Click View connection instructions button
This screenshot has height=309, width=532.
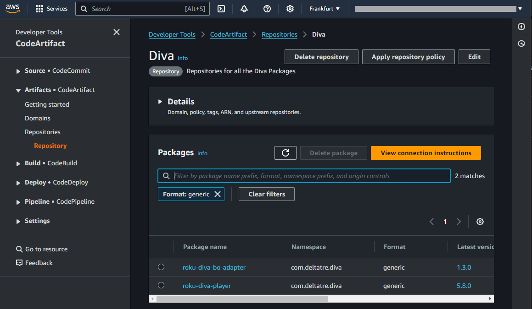pos(426,153)
